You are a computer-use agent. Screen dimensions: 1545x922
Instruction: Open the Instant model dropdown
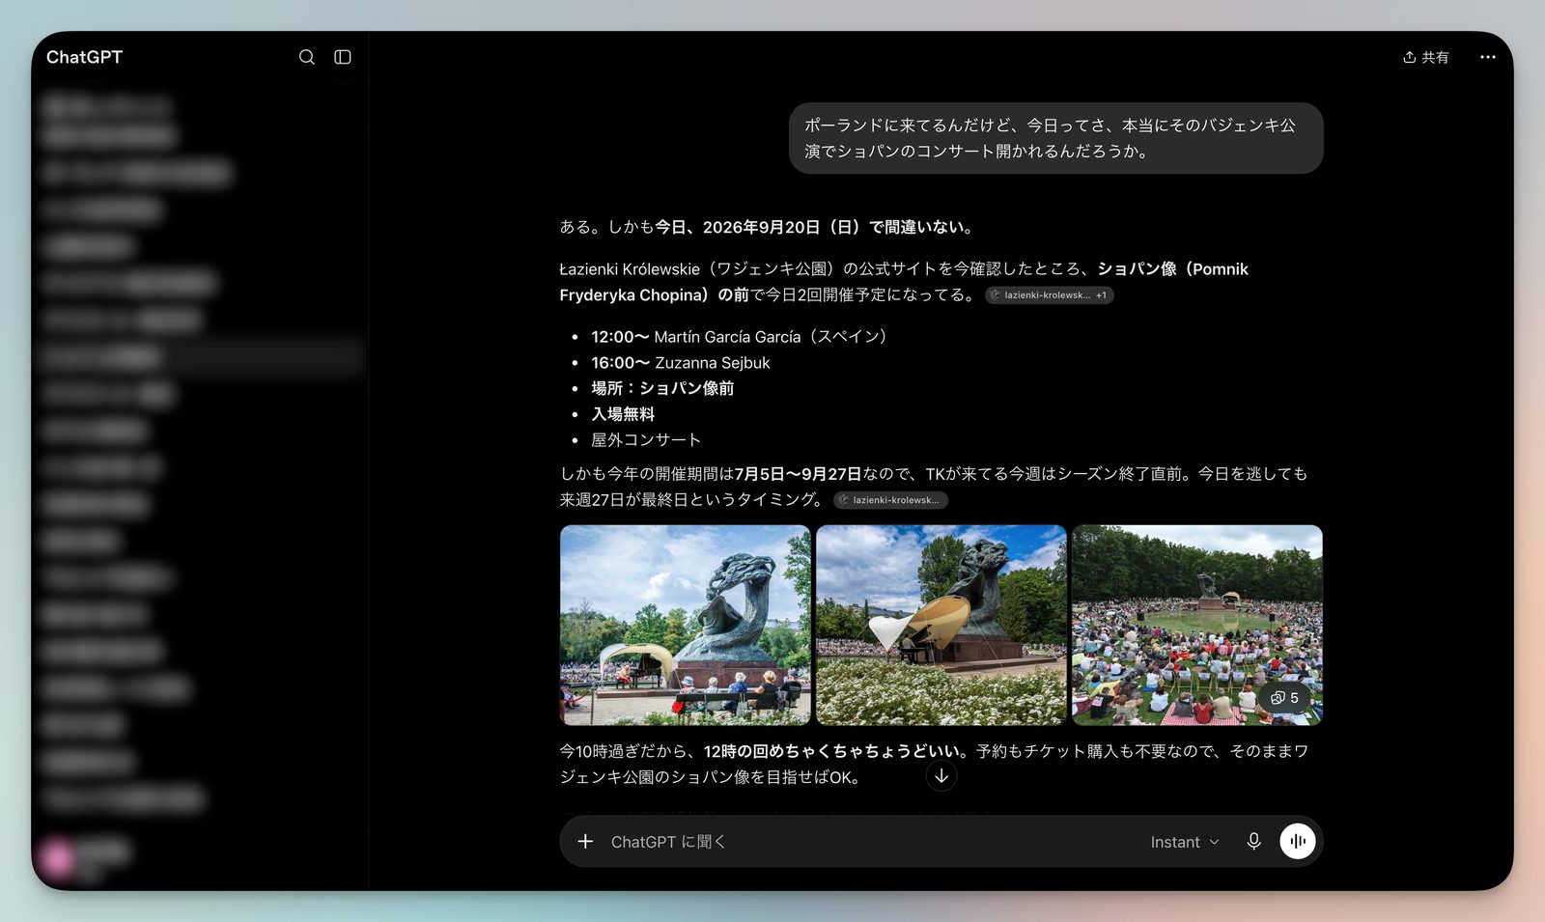1185,842
